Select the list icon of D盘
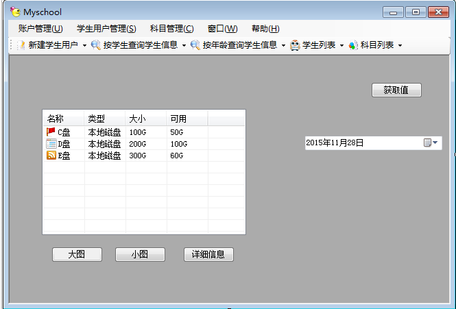This screenshot has height=309, width=456. 51,144
